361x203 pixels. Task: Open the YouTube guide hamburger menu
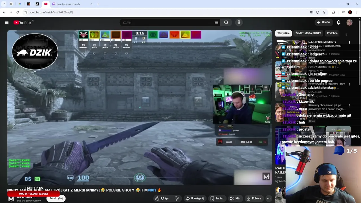7,23
